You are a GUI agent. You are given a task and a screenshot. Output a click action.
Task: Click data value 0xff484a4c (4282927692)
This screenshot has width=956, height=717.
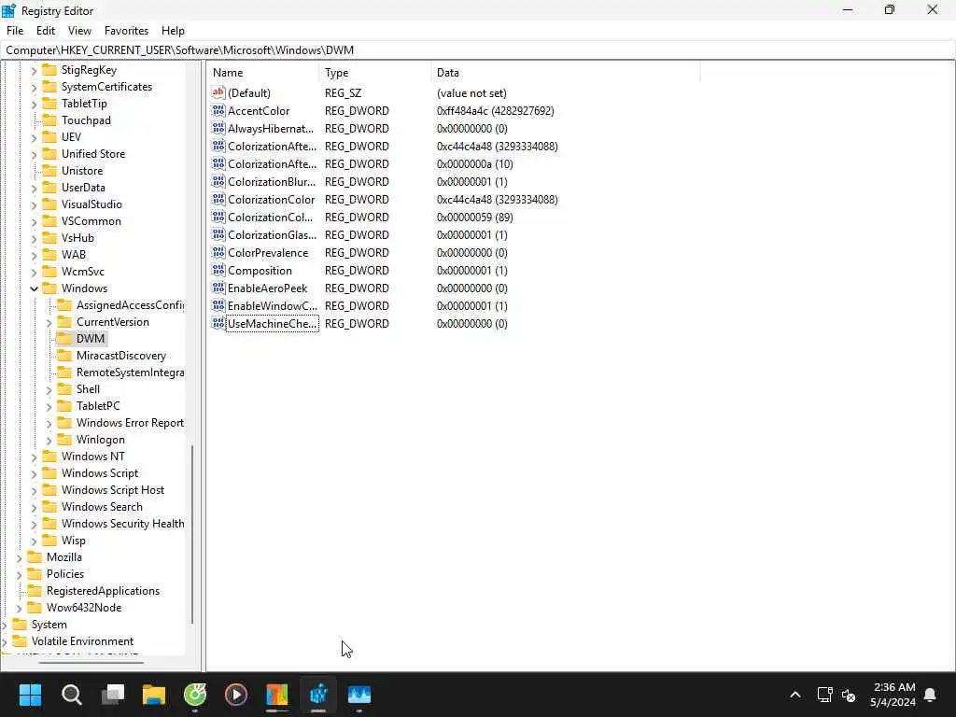click(x=495, y=111)
